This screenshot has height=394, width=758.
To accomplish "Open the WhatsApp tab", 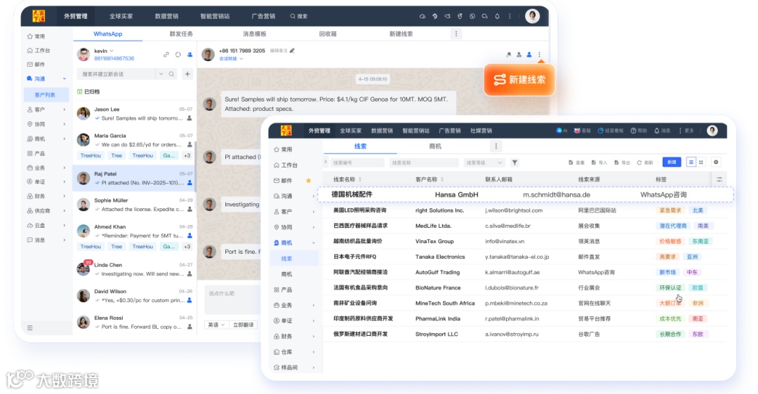I will click(108, 34).
